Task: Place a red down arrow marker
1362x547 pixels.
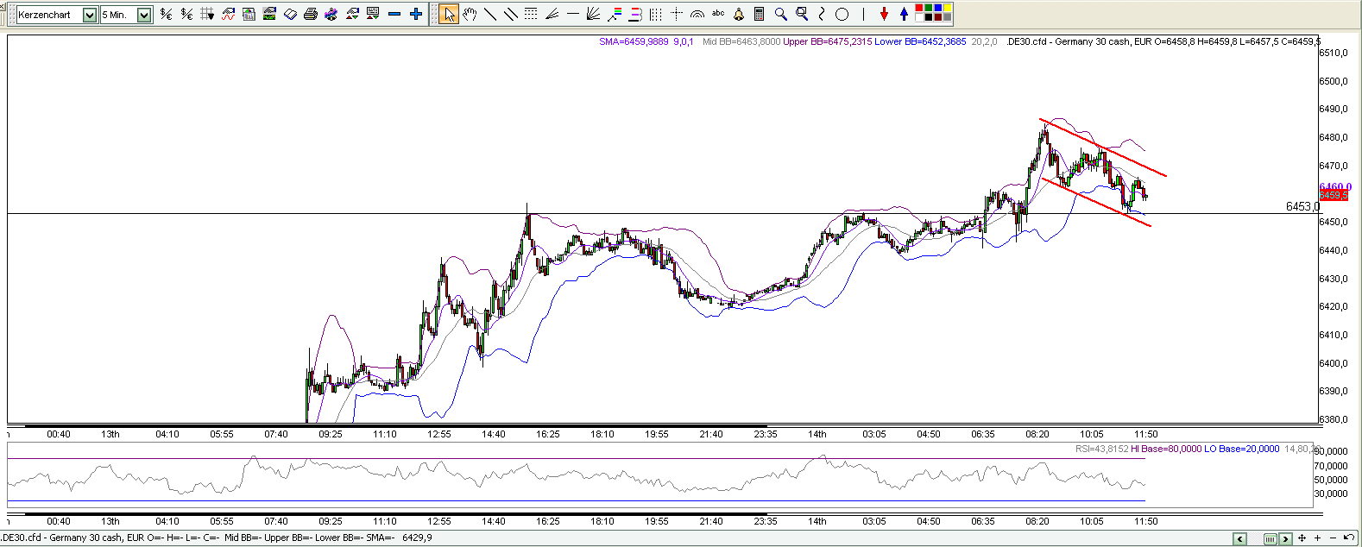Action: [884, 14]
